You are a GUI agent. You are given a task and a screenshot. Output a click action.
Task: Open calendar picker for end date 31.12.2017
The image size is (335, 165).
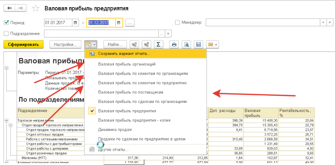[x=118, y=23]
